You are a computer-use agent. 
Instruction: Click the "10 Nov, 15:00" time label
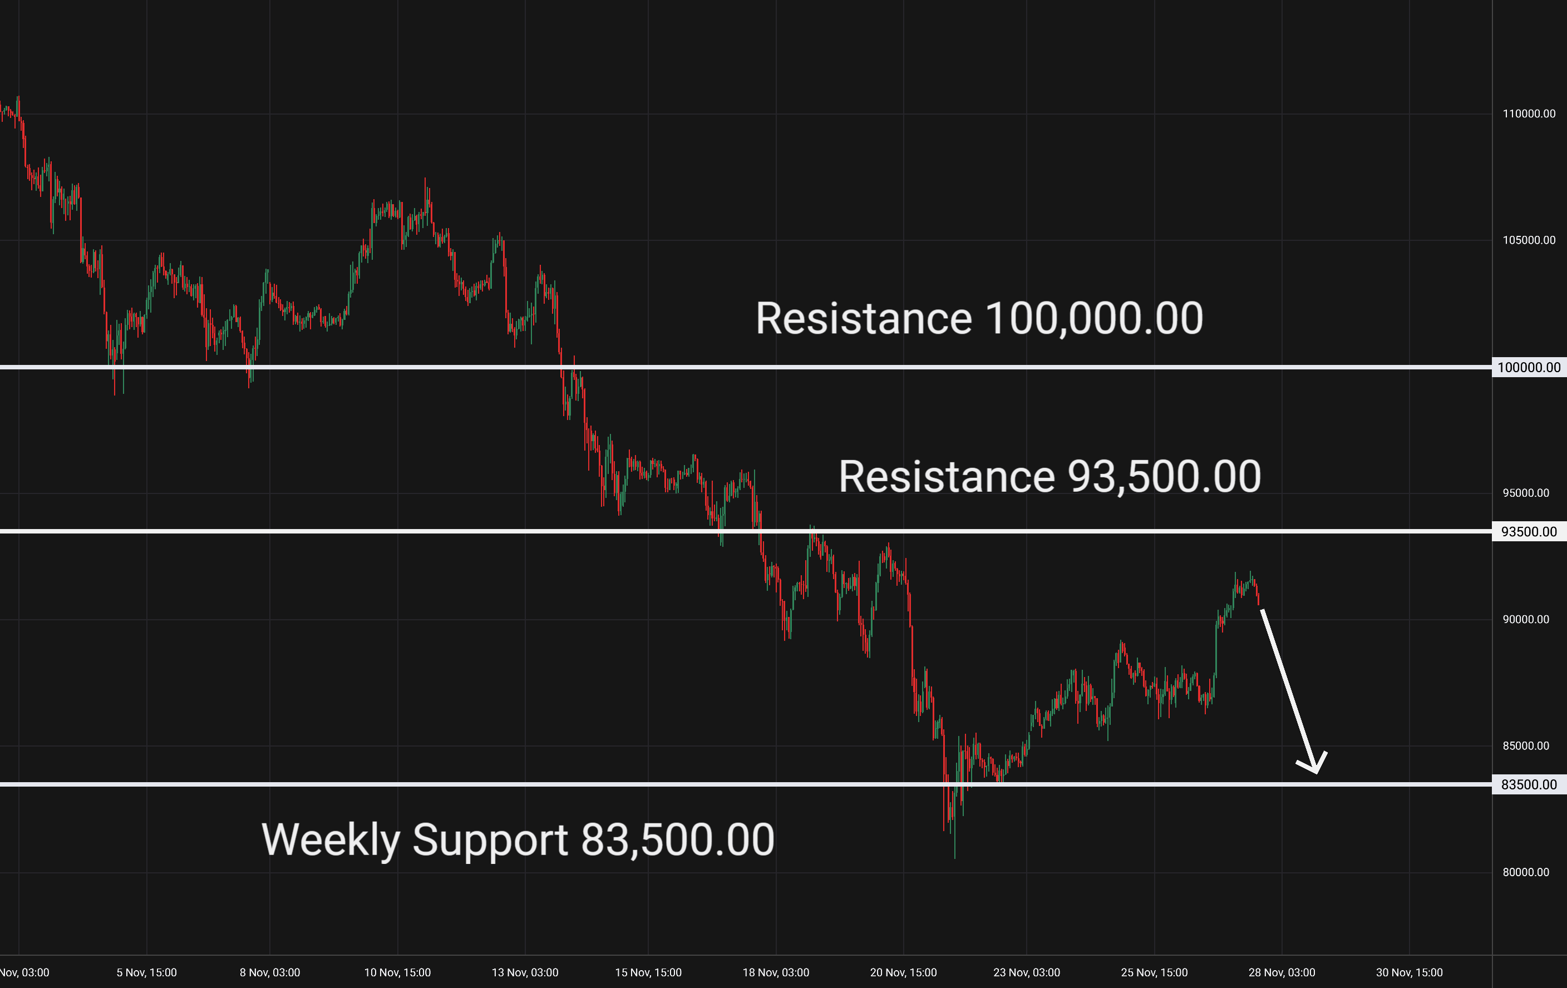[x=397, y=972]
